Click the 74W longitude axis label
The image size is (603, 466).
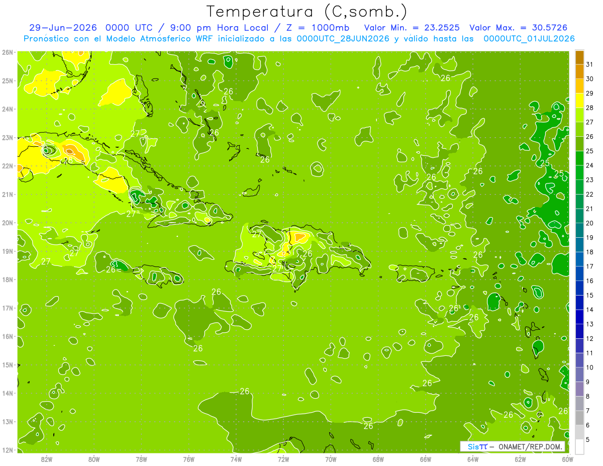(236, 458)
